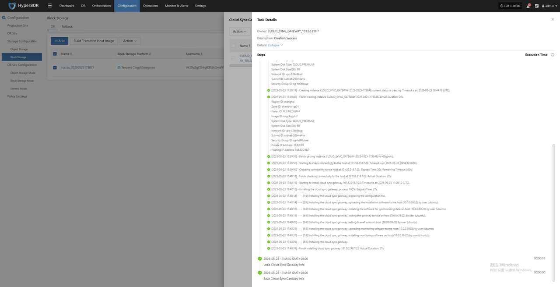Toggle the hamburger menu icon
Viewport: 560px width, 287px height.
click(x=50, y=6)
